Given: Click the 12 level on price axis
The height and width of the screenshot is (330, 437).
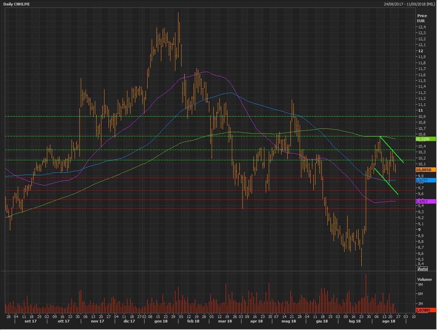Looking at the screenshot, I should (420, 51).
